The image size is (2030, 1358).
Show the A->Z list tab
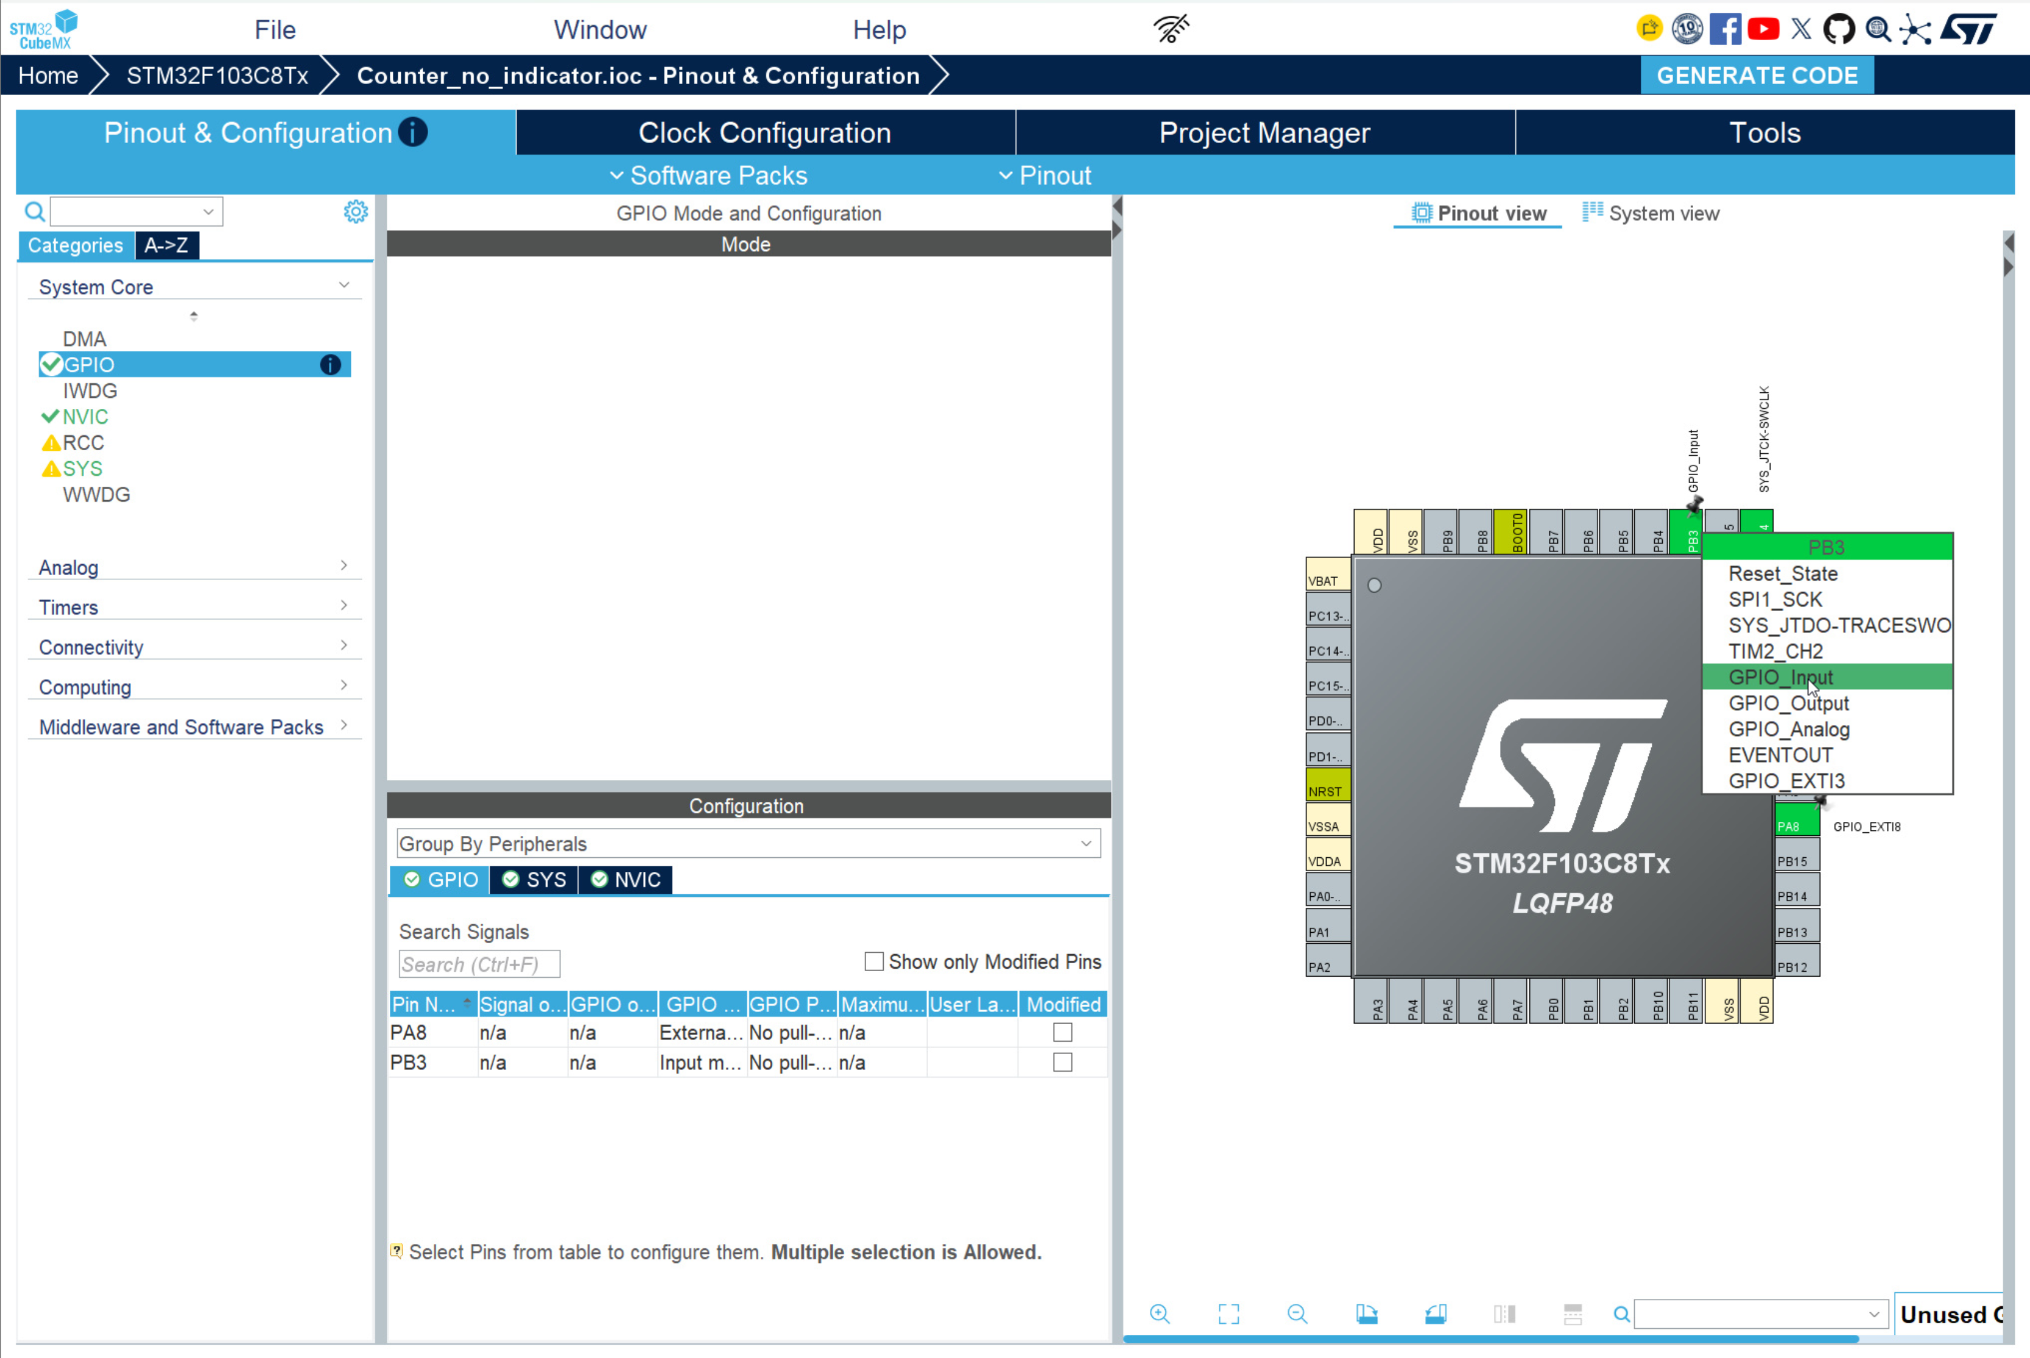click(x=166, y=245)
